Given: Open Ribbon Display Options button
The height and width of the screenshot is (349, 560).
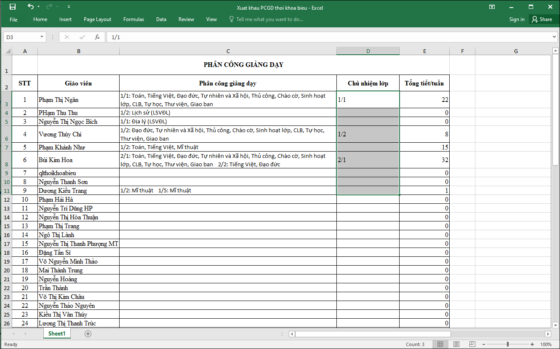Looking at the screenshot, I should (x=492, y=7).
